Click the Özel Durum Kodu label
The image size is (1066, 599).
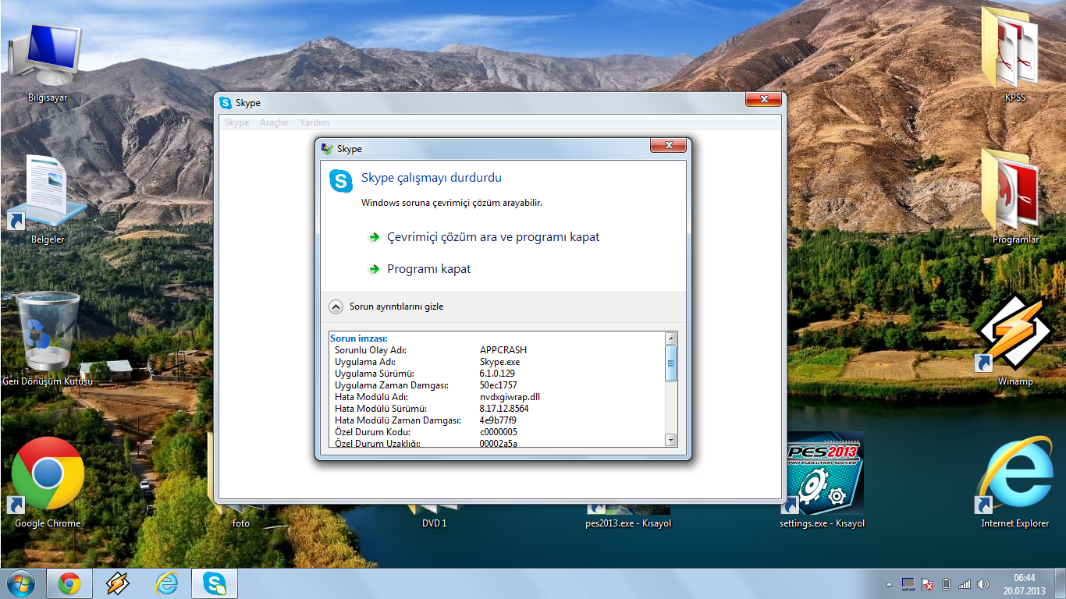(x=372, y=432)
